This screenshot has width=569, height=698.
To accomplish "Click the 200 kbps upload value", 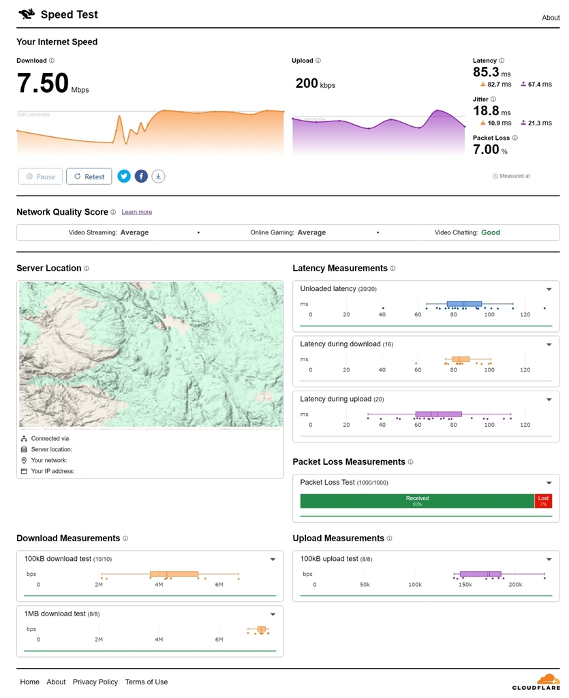I will pos(316,84).
